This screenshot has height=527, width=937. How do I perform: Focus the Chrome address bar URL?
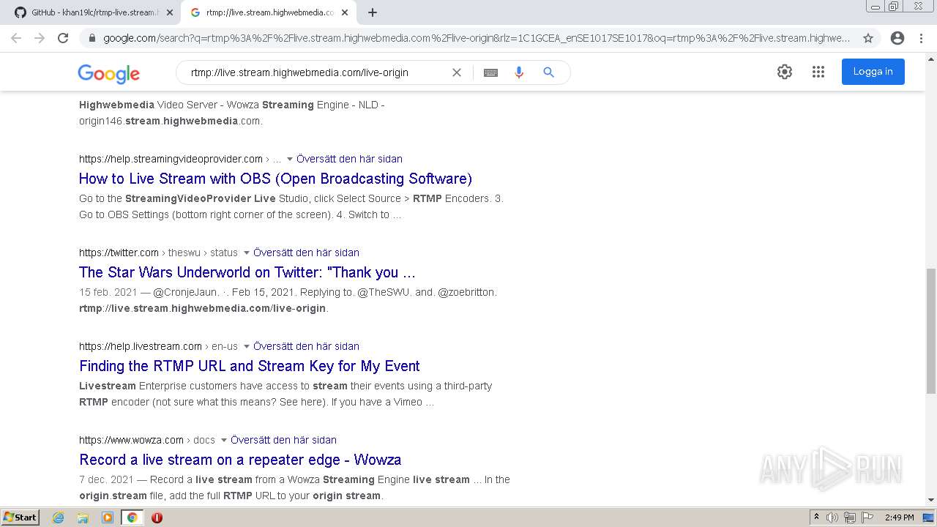pyautogui.click(x=476, y=38)
